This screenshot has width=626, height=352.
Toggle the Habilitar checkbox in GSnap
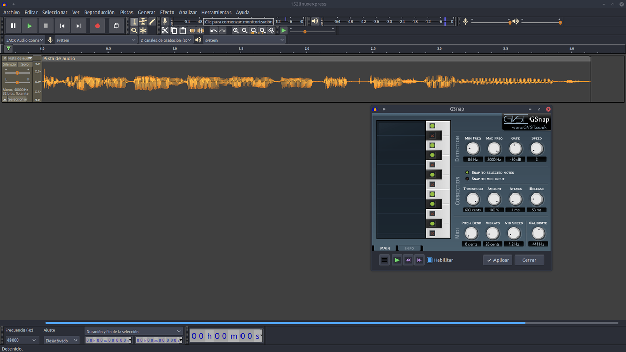click(x=430, y=260)
